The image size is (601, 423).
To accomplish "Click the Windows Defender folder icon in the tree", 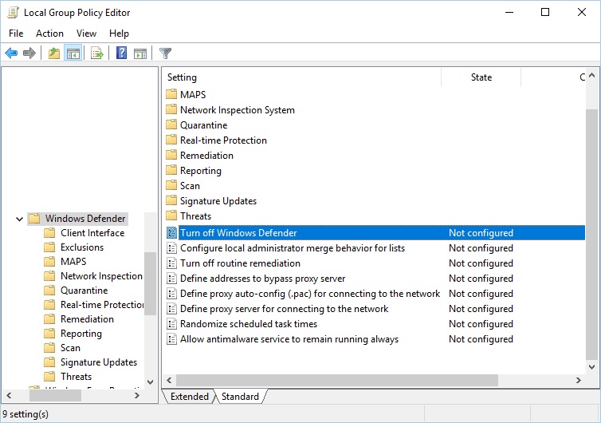I will tap(34, 219).
